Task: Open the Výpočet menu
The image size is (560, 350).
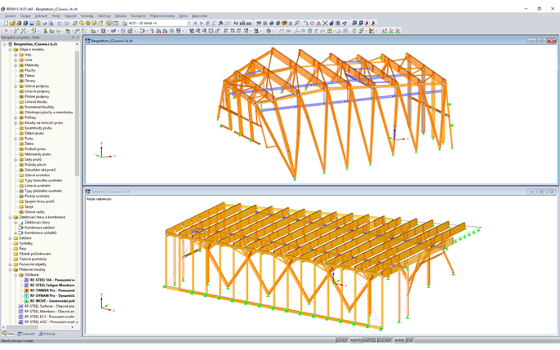Action: (70, 16)
